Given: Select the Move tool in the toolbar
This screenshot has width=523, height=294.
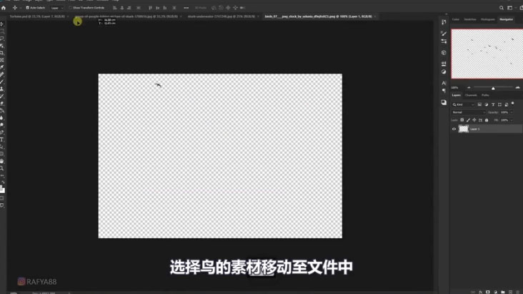Looking at the screenshot, I should tap(2, 24).
